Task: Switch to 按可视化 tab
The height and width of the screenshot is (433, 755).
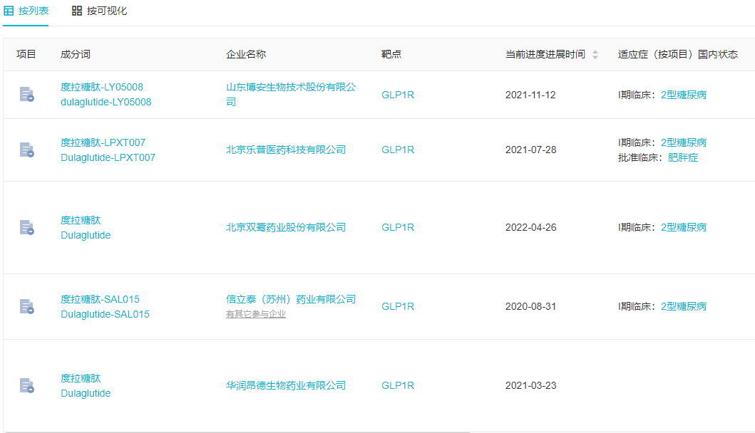Action: click(x=99, y=11)
